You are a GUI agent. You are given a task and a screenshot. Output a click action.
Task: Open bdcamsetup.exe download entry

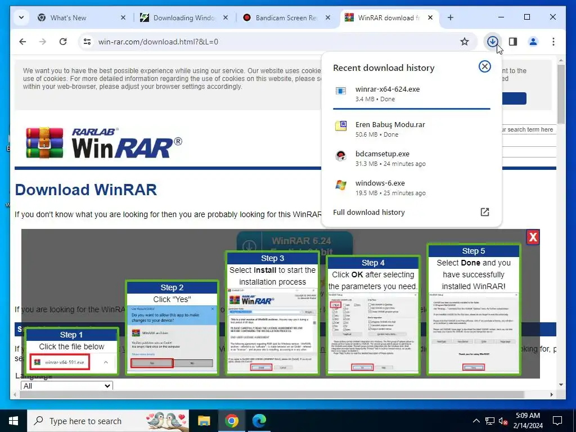pos(411,158)
